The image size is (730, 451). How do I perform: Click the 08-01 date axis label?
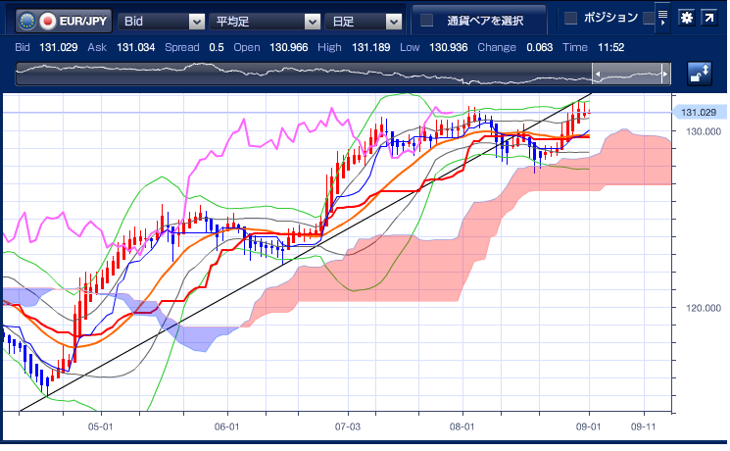point(462,426)
